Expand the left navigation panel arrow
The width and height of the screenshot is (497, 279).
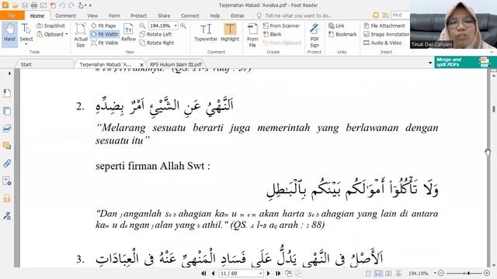pos(9,74)
